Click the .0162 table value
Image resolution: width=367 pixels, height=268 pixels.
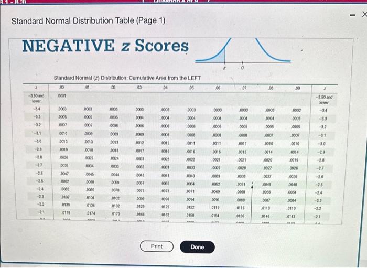click(165, 215)
